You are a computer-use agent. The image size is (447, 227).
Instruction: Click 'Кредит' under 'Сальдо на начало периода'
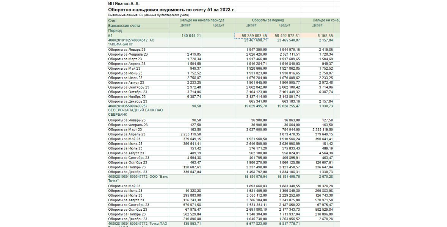[x=218, y=25]
